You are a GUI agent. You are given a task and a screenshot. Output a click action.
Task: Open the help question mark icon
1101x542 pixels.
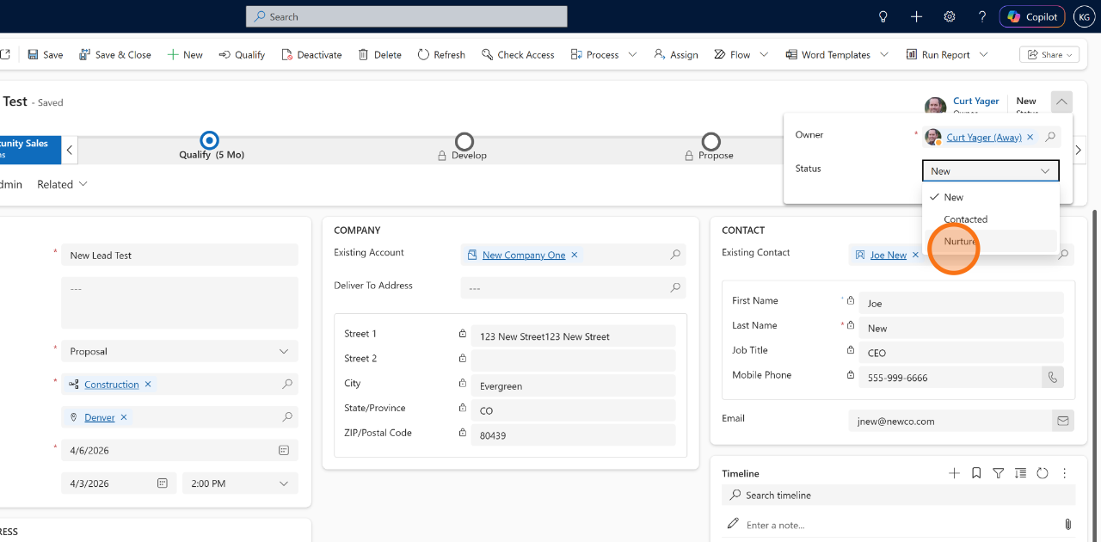[982, 16]
